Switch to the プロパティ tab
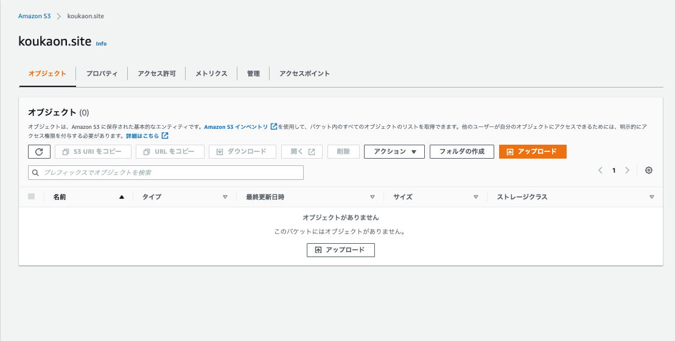This screenshot has height=341, width=675. point(102,74)
